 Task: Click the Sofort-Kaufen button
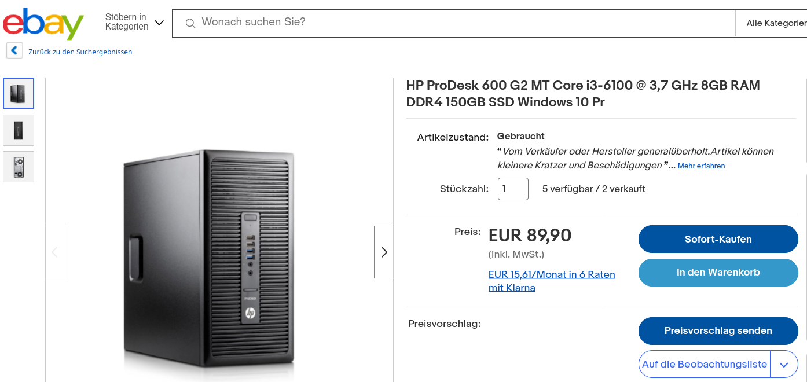point(718,239)
